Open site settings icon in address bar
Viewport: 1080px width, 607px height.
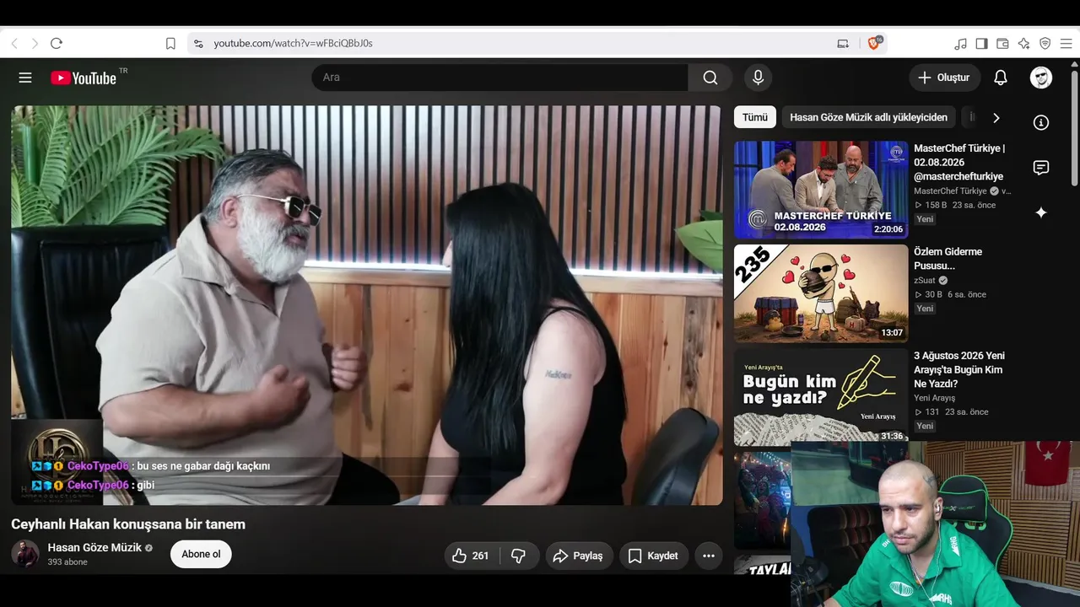(198, 43)
